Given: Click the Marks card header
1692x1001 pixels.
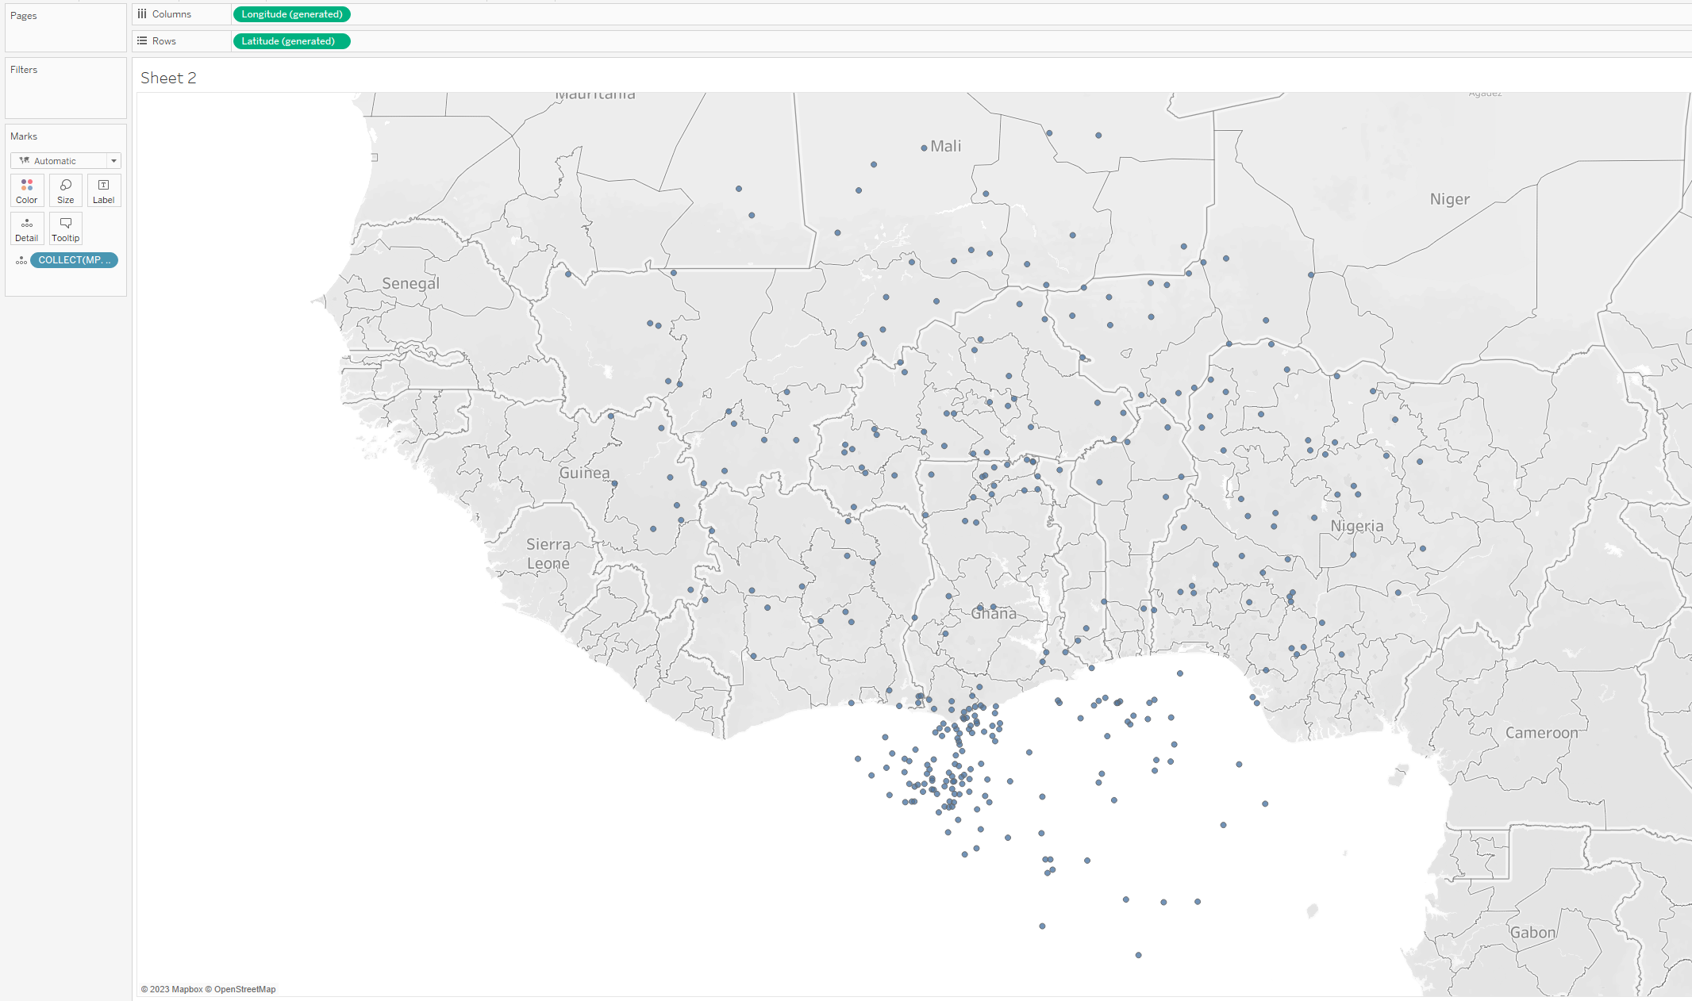Looking at the screenshot, I should (24, 136).
